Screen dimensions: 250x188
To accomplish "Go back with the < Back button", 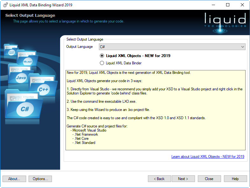I will pyautogui.click(x=159, y=179).
